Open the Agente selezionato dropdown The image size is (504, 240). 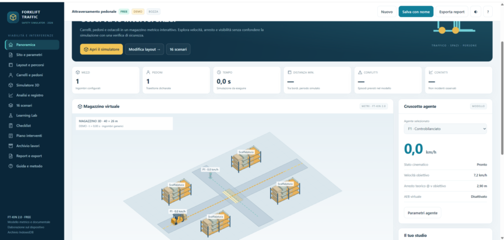point(445,129)
